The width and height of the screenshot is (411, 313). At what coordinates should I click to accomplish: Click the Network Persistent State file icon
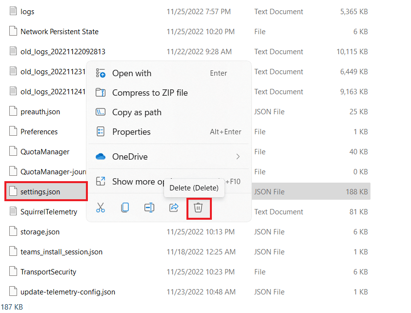tap(13, 31)
